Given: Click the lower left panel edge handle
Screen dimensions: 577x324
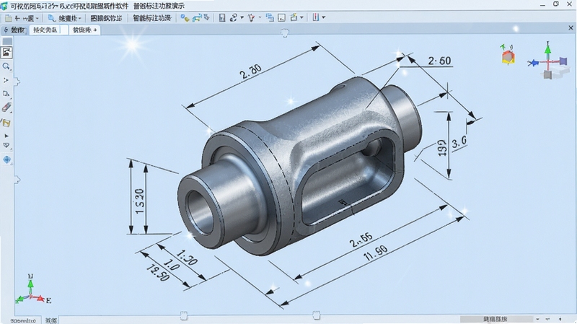Looking at the screenshot, I should pyautogui.click(x=17, y=180).
